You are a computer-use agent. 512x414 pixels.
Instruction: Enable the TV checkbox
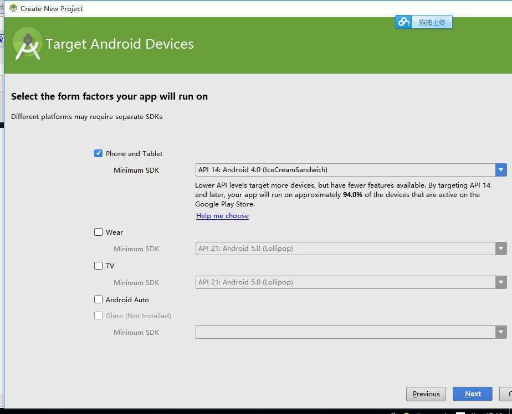tap(98, 266)
